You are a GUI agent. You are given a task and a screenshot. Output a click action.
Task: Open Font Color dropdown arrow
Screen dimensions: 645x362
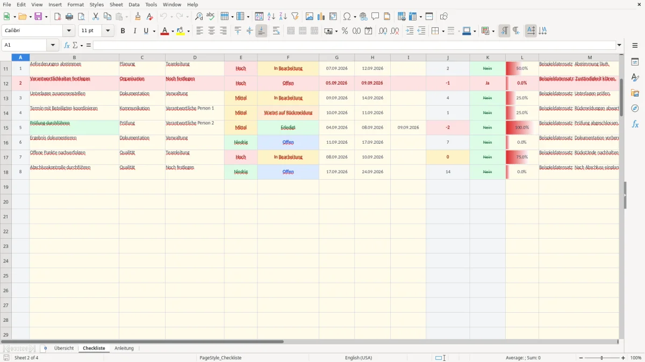(x=172, y=31)
